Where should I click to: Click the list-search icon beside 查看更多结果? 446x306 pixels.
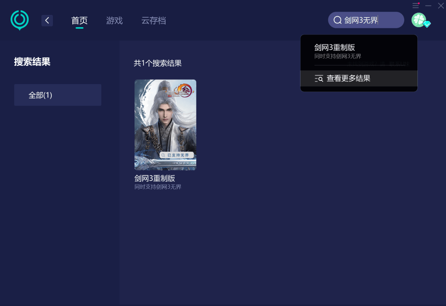319,79
